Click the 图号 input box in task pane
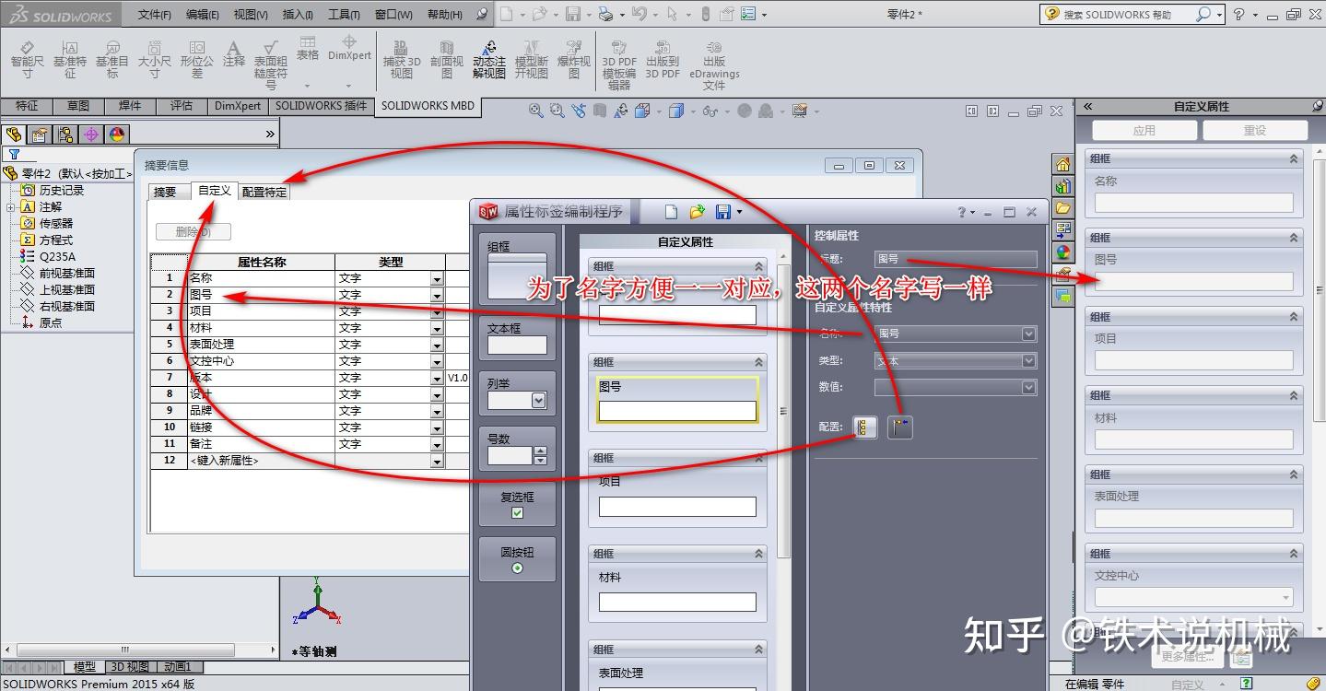Viewport: 1326px width, 691px height. click(1194, 281)
